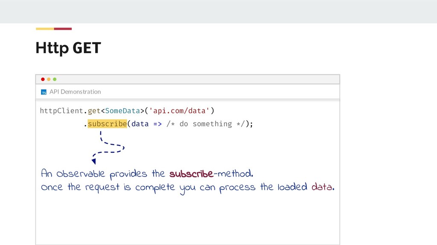Click the dashed arrow's arrowhead

[x=93, y=161]
